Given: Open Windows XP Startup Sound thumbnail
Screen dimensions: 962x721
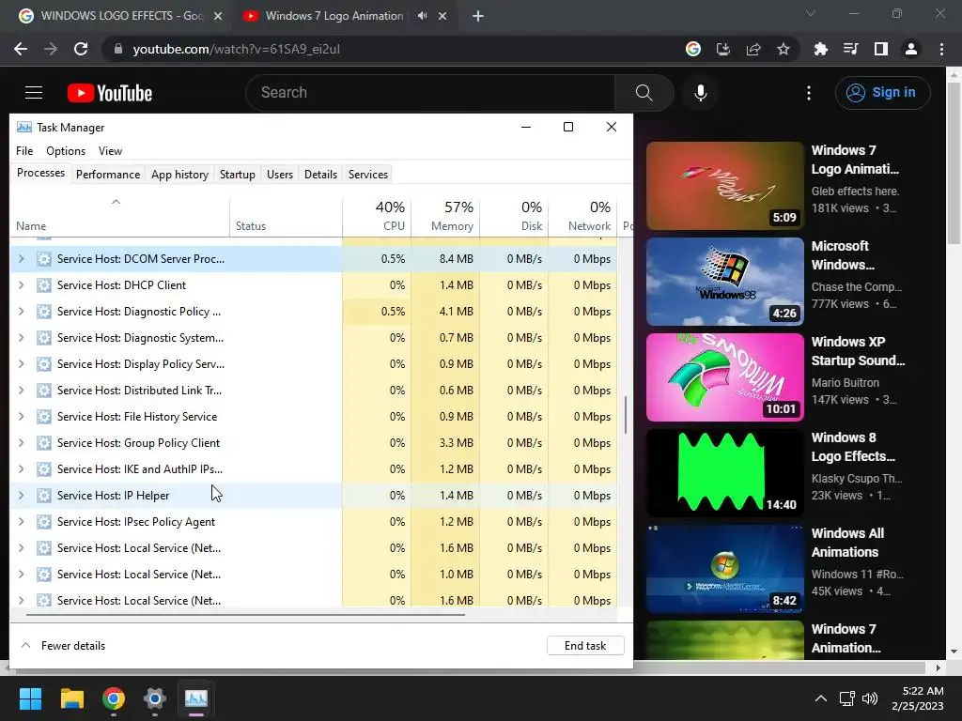Looking at the screenshot, I should [724, 377].
